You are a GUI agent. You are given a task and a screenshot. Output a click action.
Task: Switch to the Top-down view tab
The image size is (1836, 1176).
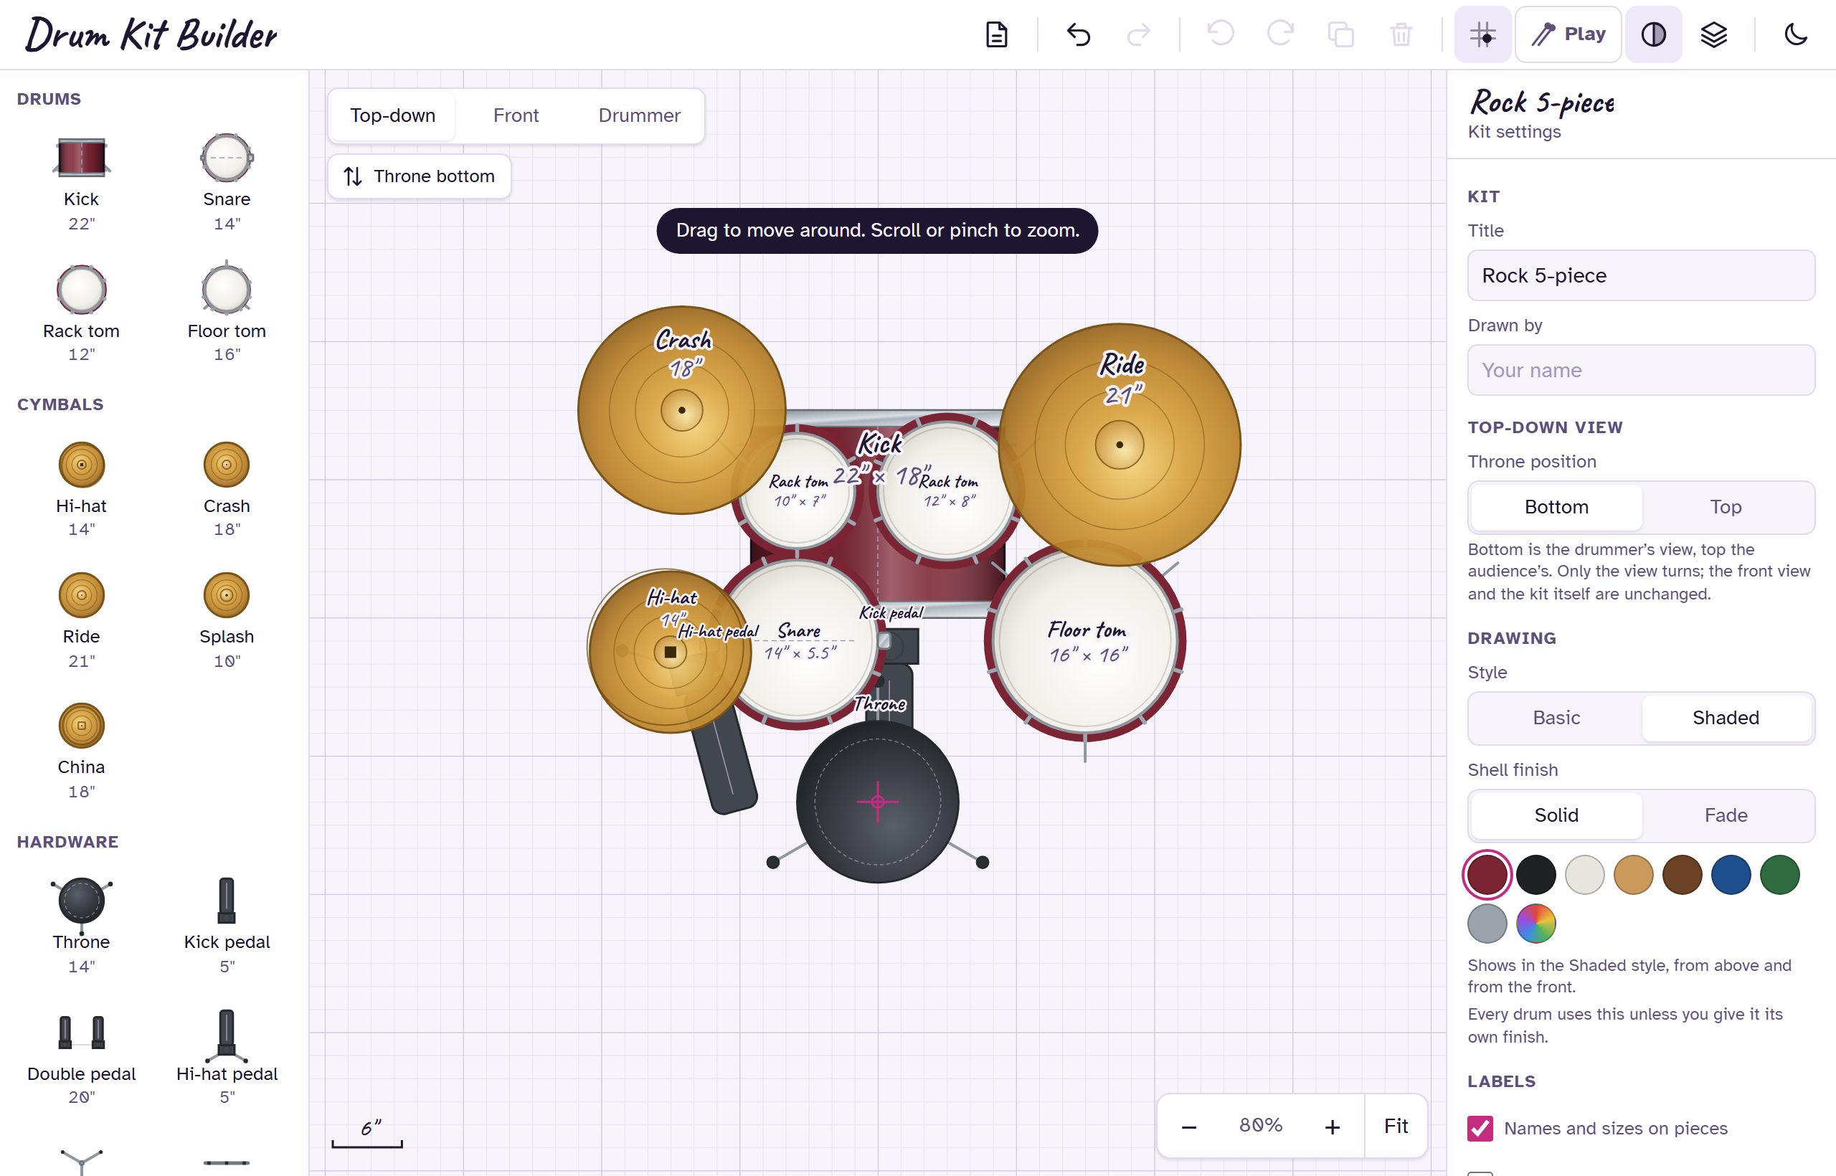pyautogui.click(x=392, y=115)
